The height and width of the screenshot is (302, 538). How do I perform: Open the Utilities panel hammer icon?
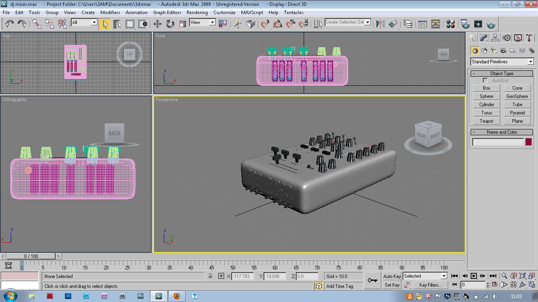529,38
